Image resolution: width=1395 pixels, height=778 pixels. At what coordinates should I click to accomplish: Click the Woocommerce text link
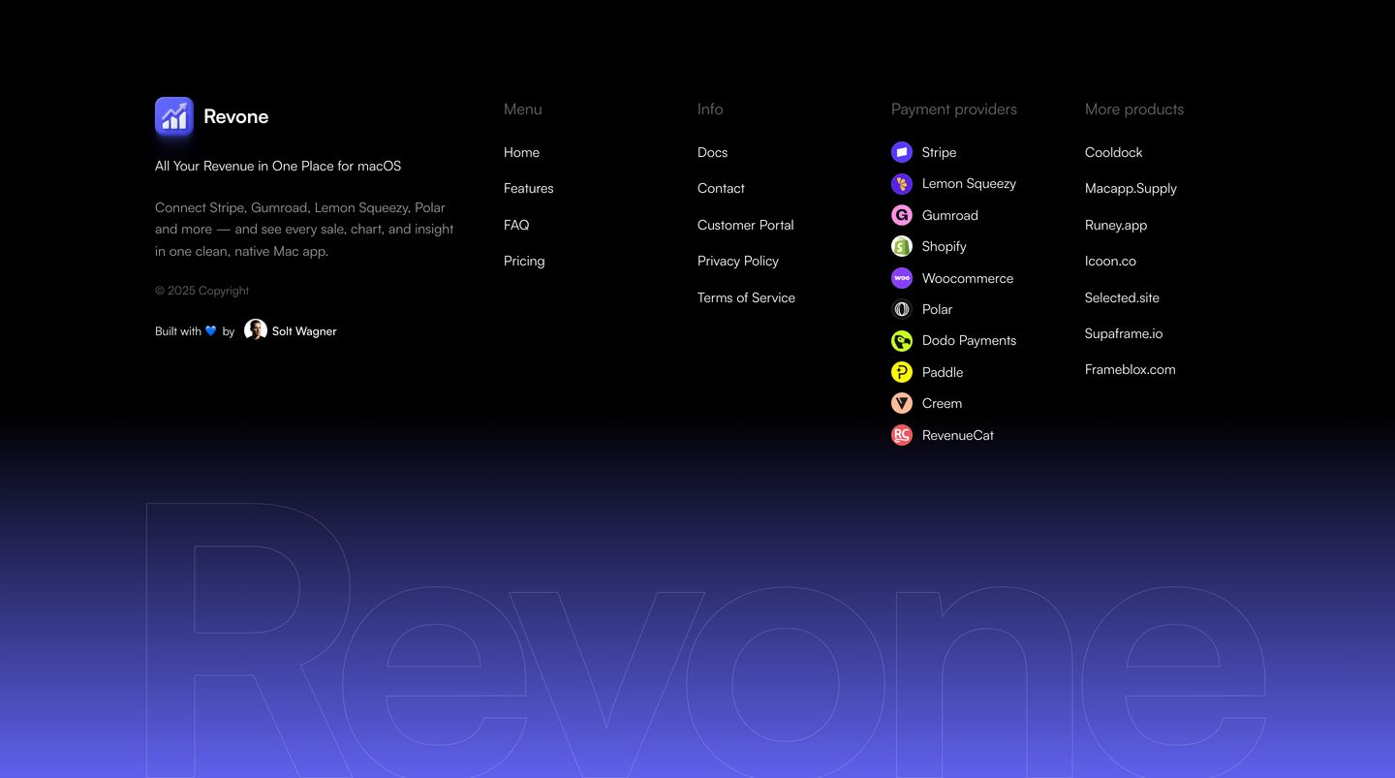[x=968, y=278]
